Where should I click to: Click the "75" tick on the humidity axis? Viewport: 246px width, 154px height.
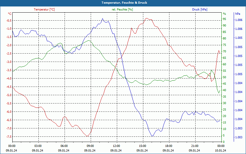[x=224, y=45]
